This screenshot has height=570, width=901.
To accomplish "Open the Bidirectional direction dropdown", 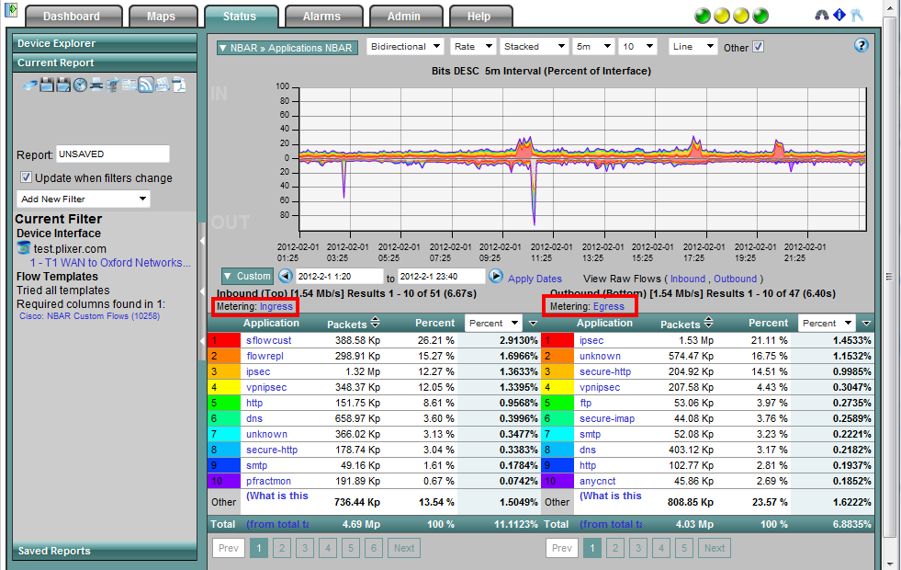I will pyautogui.click(x=405, y=47).
